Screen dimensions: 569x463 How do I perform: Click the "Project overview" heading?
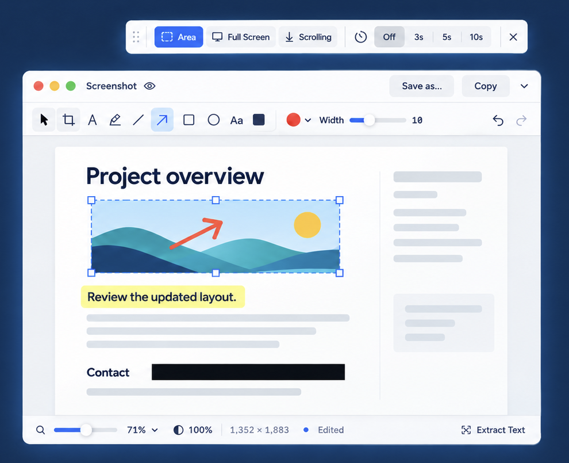click(175, 177)
